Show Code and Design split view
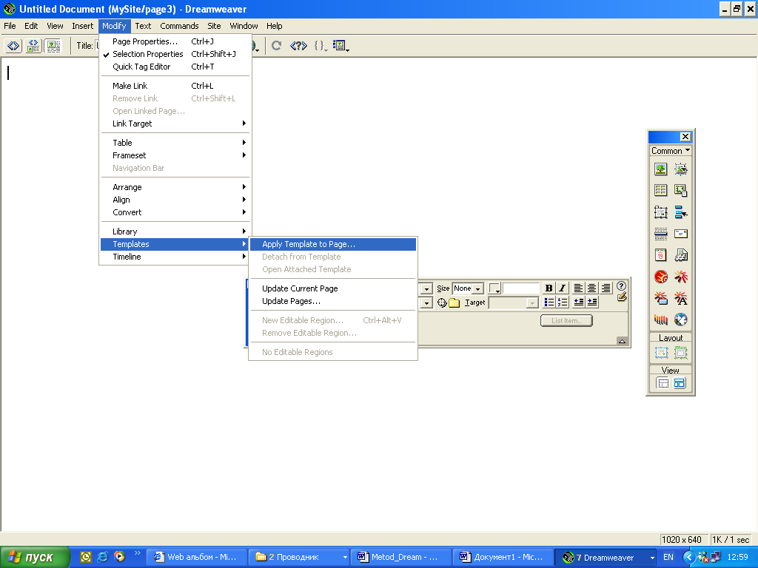758x568 pixels. coord(33,46)
